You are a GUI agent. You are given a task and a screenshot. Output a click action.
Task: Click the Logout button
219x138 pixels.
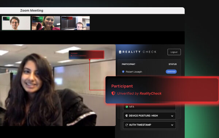(x=174, y=52)
